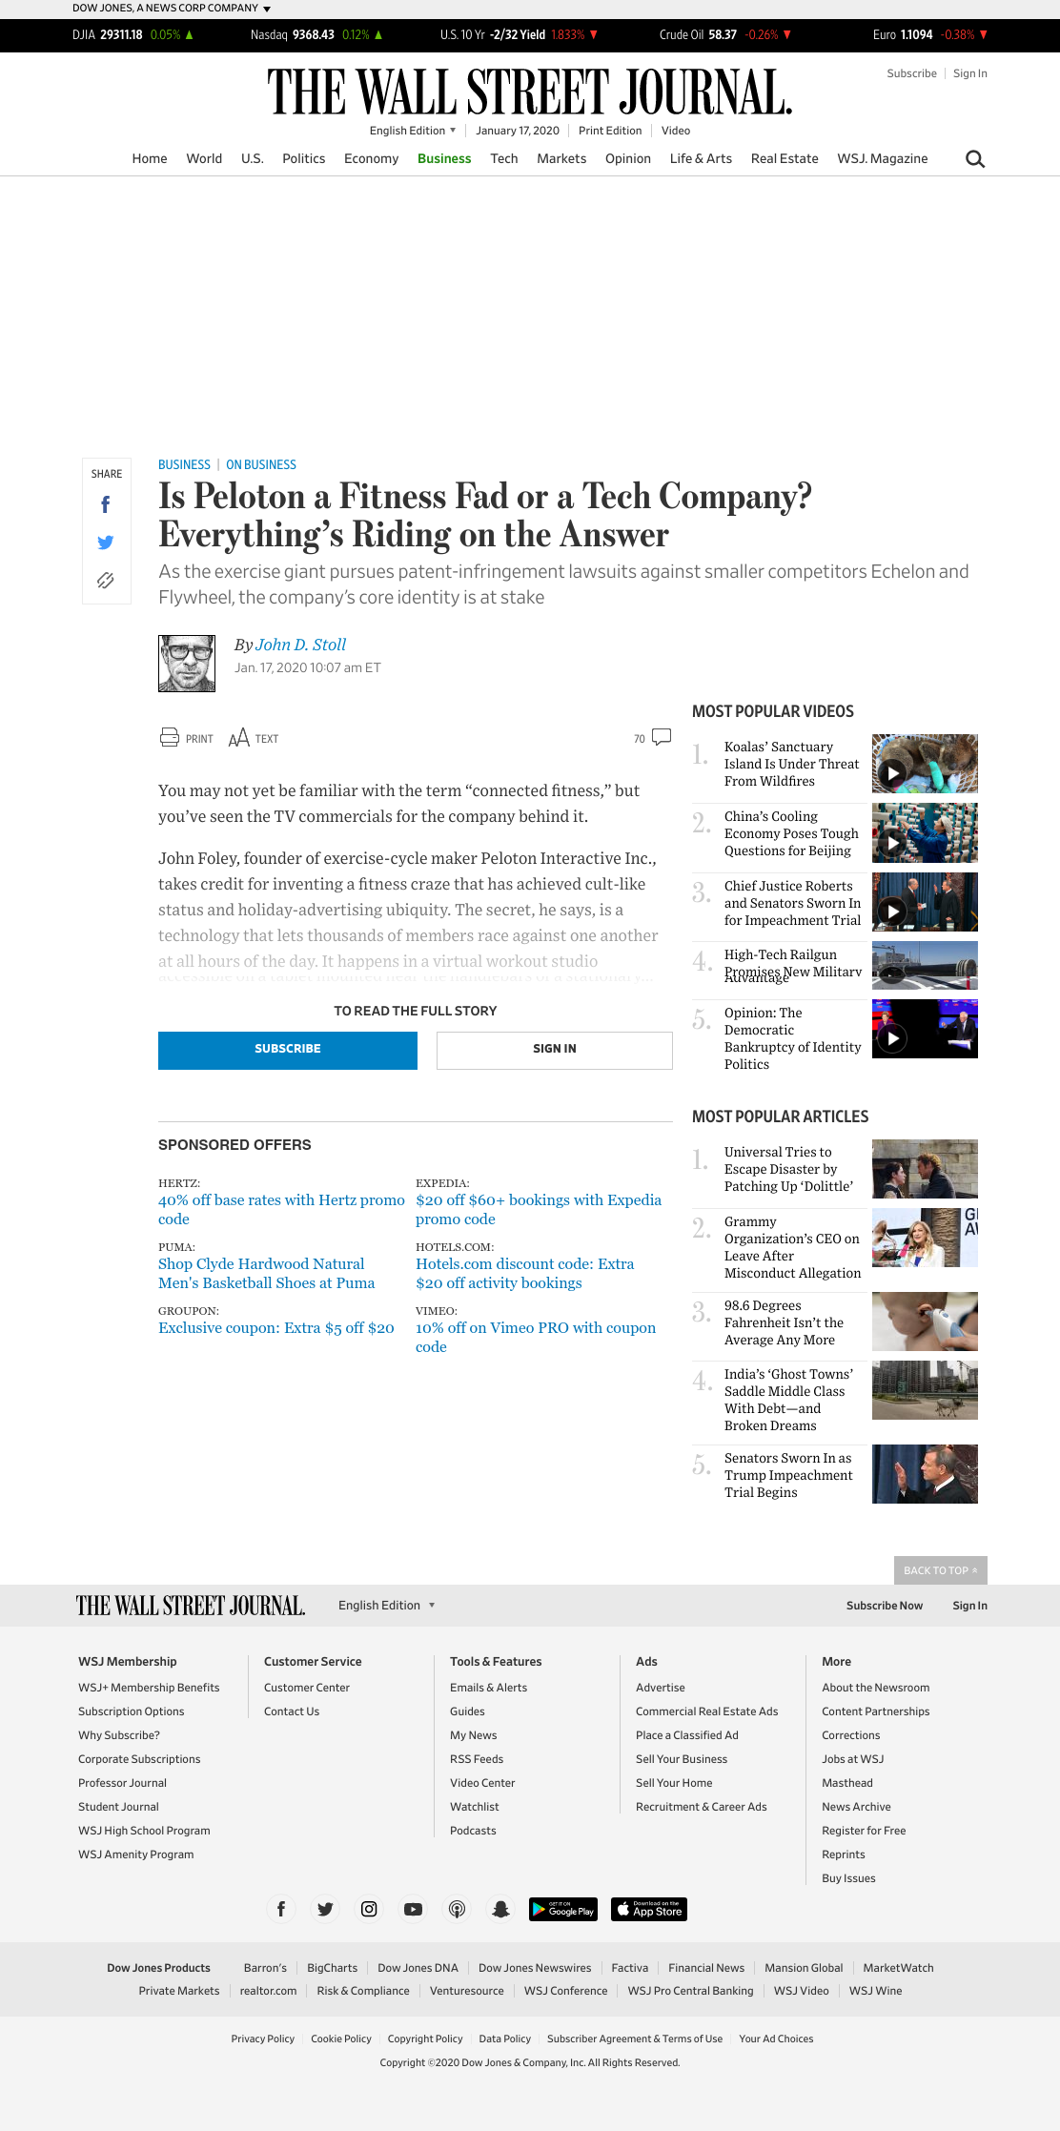Copy article link from share sidebar
Viewport: 1060px width, 2131px height.
[106, 581]
